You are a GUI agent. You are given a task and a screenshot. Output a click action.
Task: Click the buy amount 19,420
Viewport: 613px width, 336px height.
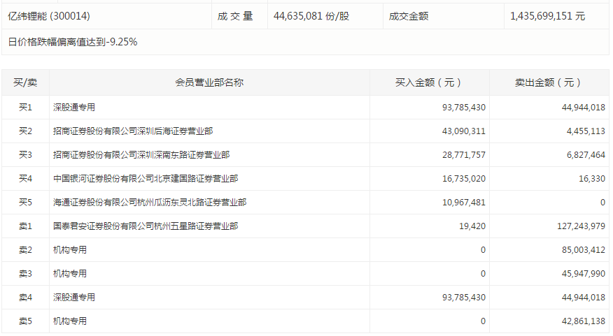click(472, 226)
